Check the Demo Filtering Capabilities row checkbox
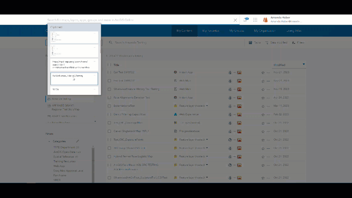Viewport: 352px width, 198px height. coord(109,115)
